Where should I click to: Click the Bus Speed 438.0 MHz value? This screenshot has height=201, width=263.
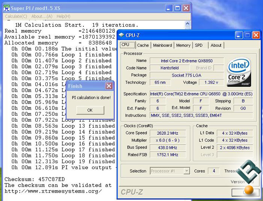(x=168, y=147)
